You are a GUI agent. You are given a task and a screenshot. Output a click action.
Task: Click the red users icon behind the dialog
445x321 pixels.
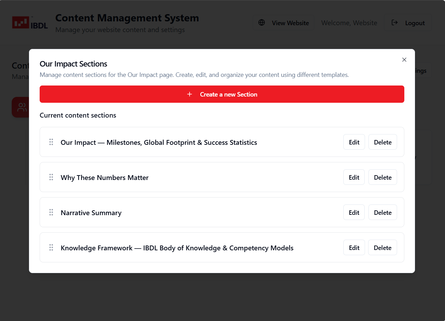click(21, 107)
